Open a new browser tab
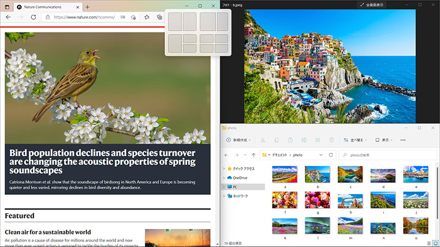This screenshot has width=440, height=247. [x=87, y=7]
